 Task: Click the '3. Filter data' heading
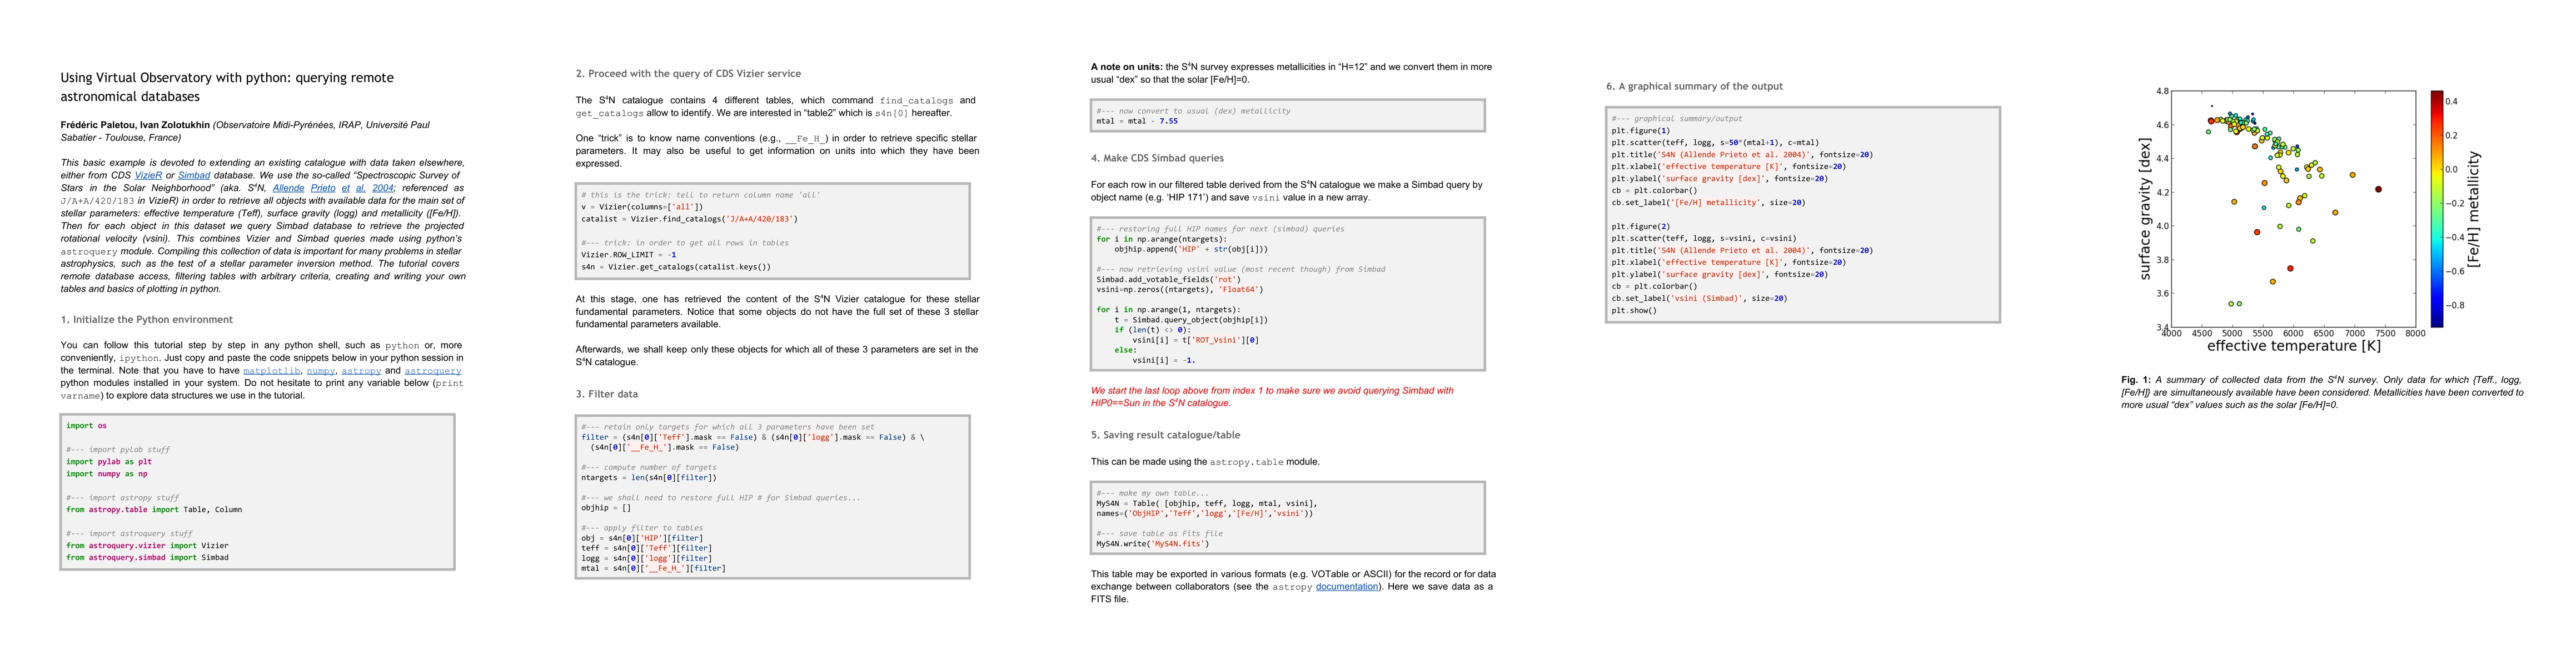[606, 395]
